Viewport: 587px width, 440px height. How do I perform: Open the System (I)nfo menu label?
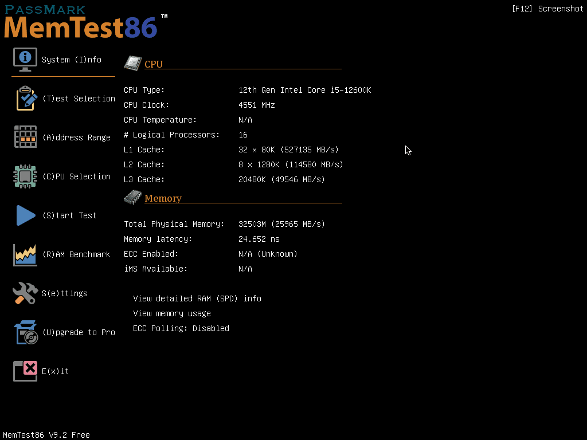pyautogui.click(x=72, y=60)
